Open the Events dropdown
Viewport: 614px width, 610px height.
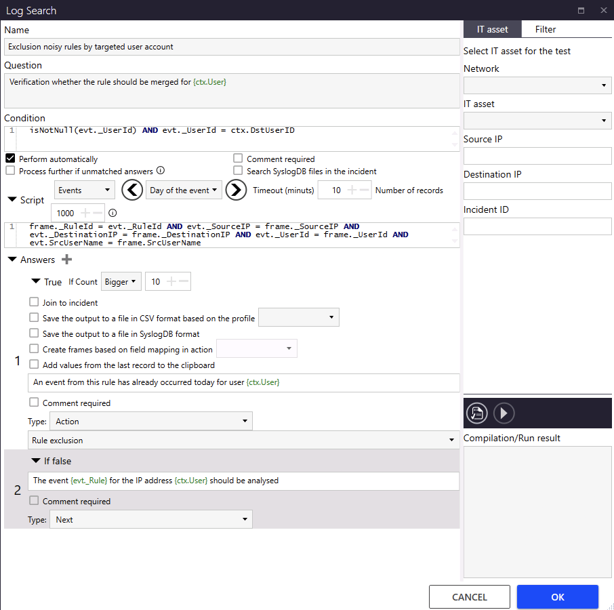tap(85, 190)
